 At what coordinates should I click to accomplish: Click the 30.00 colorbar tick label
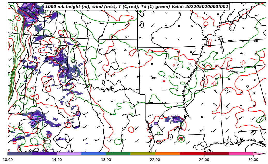pos(253,160)
